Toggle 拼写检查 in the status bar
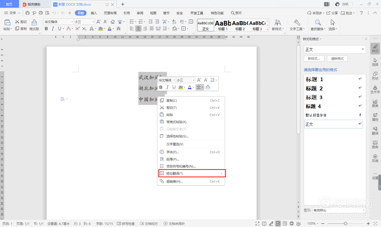381x227 pixels. [126, 223]
